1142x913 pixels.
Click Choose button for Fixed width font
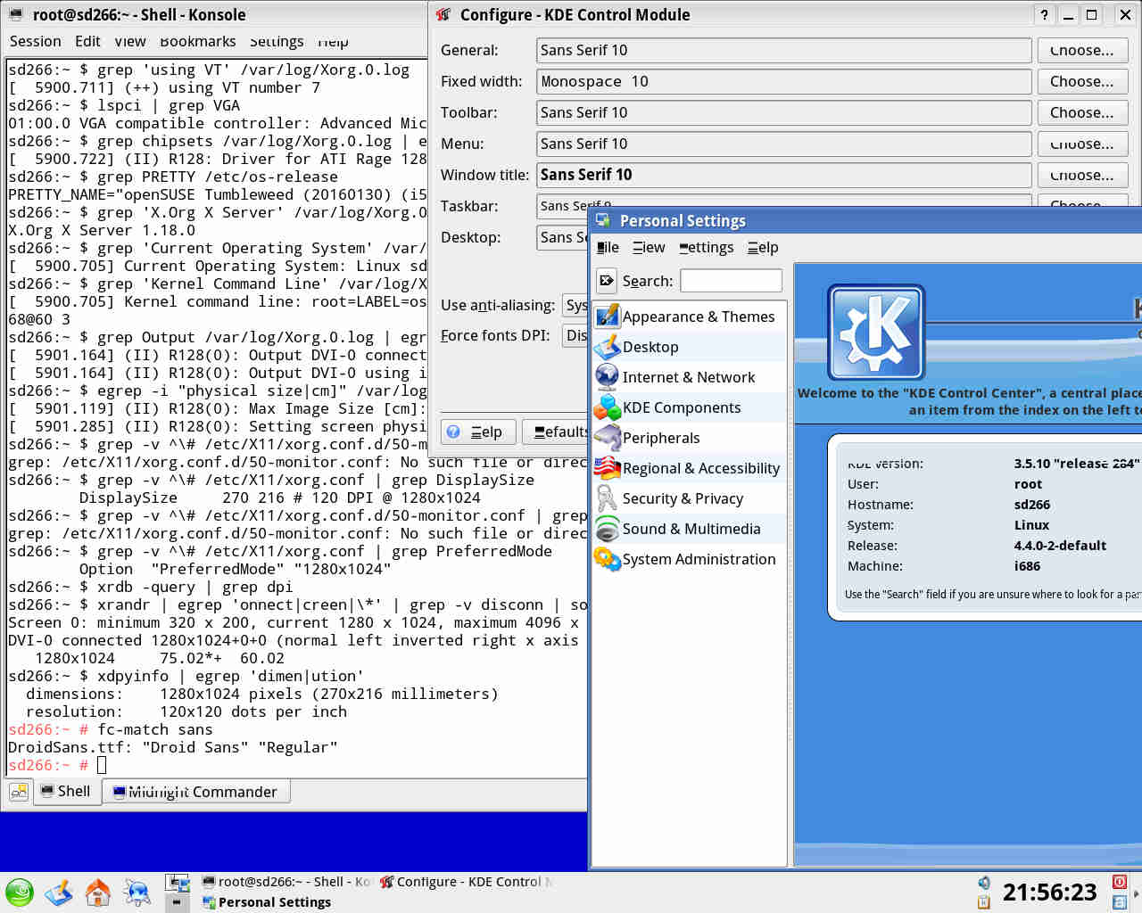(1081, 81)
